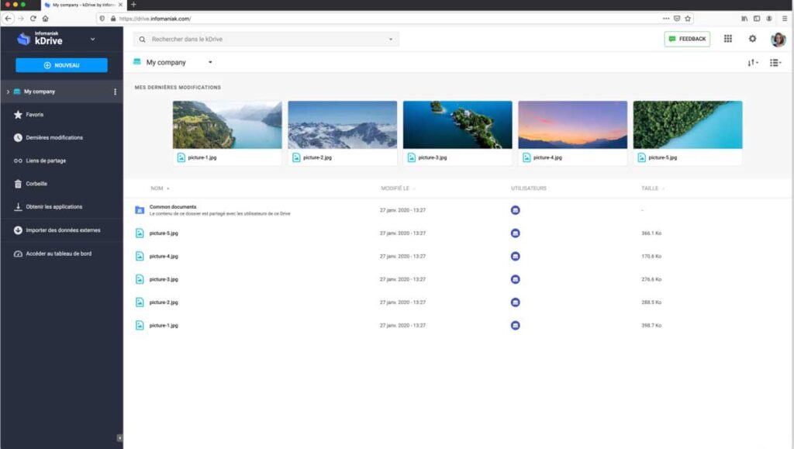Select picture-3.jpg in the file list
Image resolution: width=794 pixels, height=449 pixels.
pos(164,279)
